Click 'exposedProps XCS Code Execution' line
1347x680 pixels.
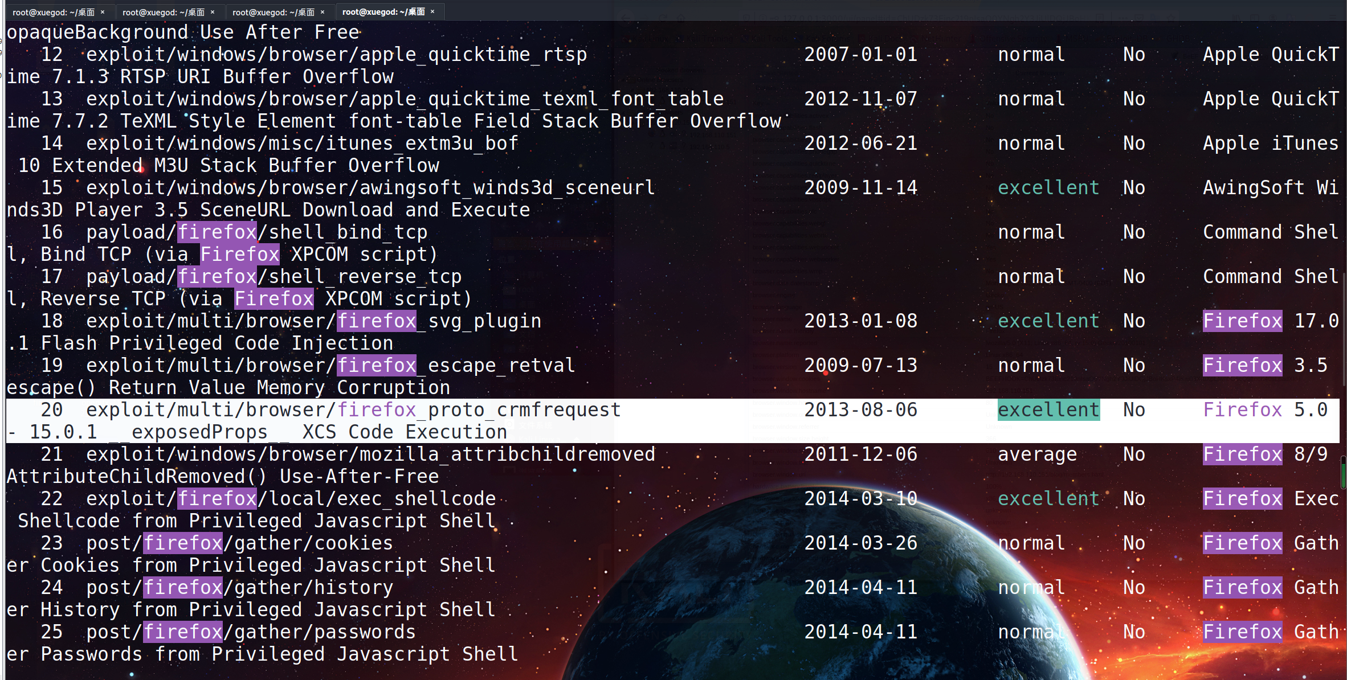click(x=257, y=432)
